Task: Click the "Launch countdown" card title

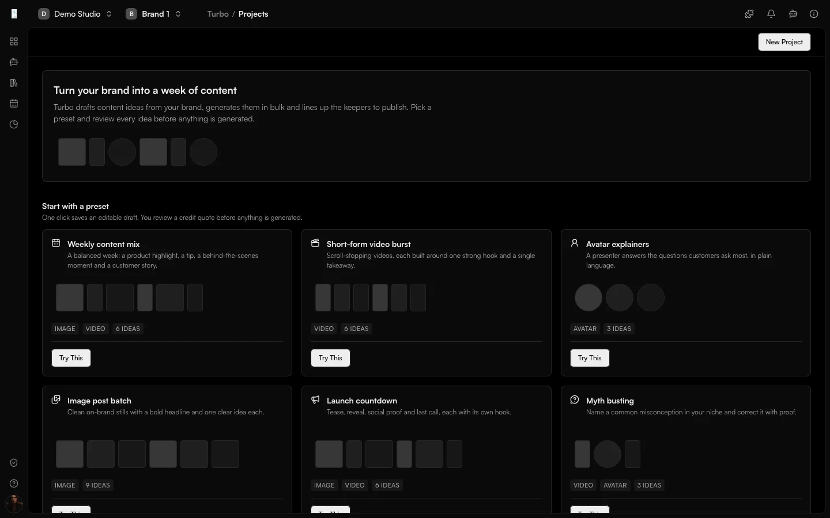Action: [x=362, y=401]
